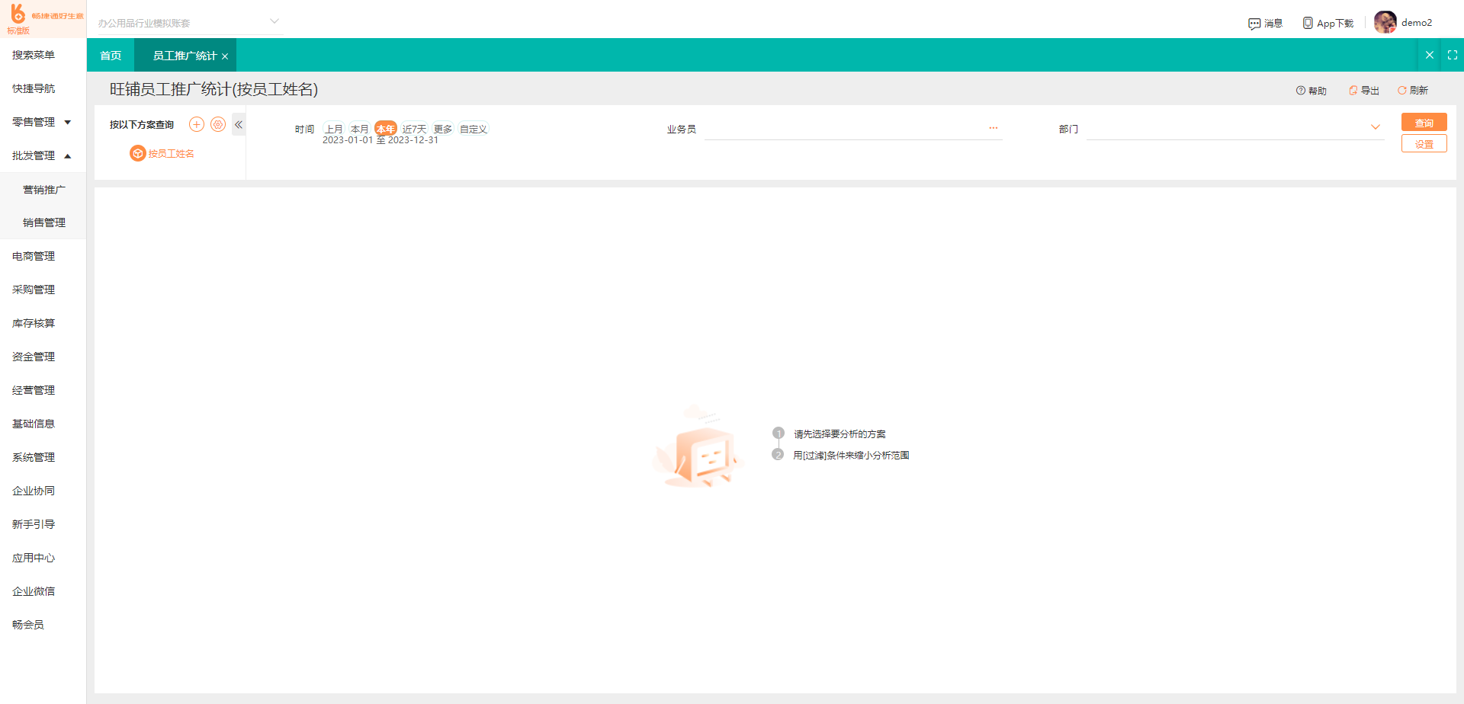Viewport: 1464px width, 704px height.
Task: Open the App下载 phone icon
Action: pyautogui.click(x=1308, y=23)
